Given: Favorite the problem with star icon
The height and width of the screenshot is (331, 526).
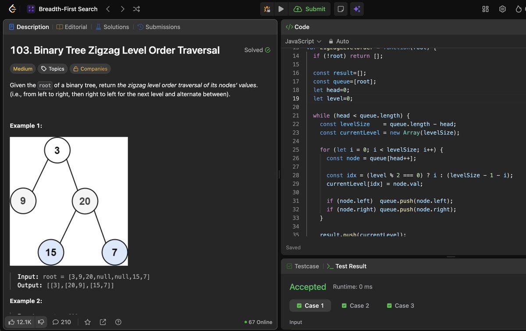Looking at the screenshot, I should coord(87,322).
